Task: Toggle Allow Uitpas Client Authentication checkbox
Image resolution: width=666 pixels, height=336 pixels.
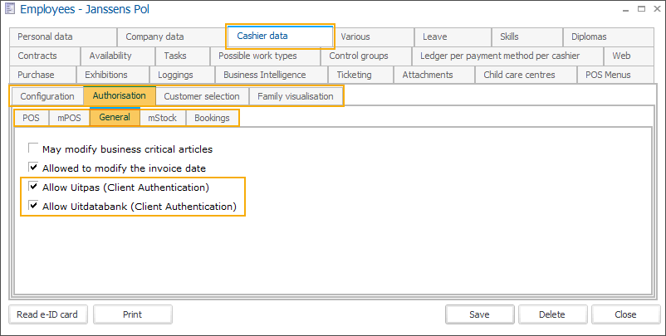Action: [x=34, y=187]
